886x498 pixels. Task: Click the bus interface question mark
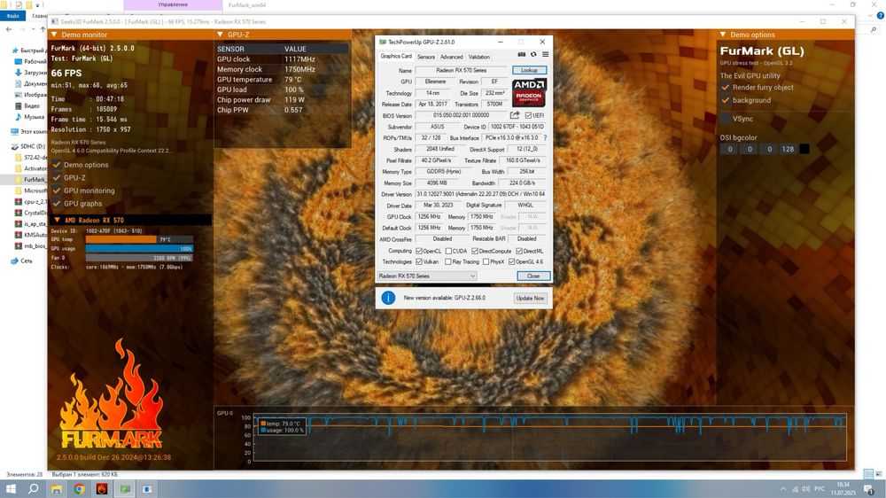click(x=545, y=138)
